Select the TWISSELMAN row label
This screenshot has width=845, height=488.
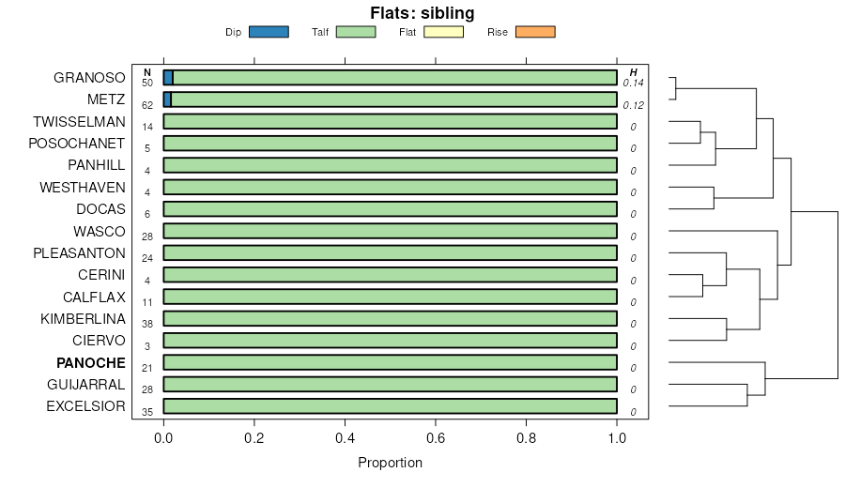79,122
